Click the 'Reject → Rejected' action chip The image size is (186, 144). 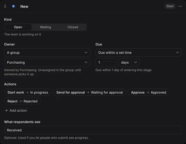click(22, 101)
